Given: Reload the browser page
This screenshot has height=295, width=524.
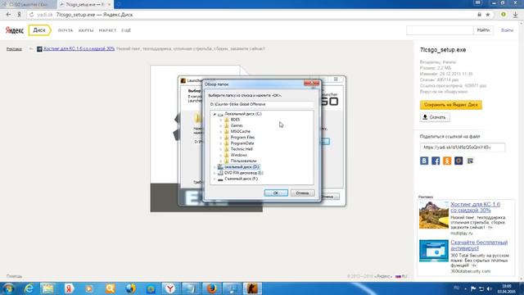Looking at the screenshot, I should (x=32, y=15).
